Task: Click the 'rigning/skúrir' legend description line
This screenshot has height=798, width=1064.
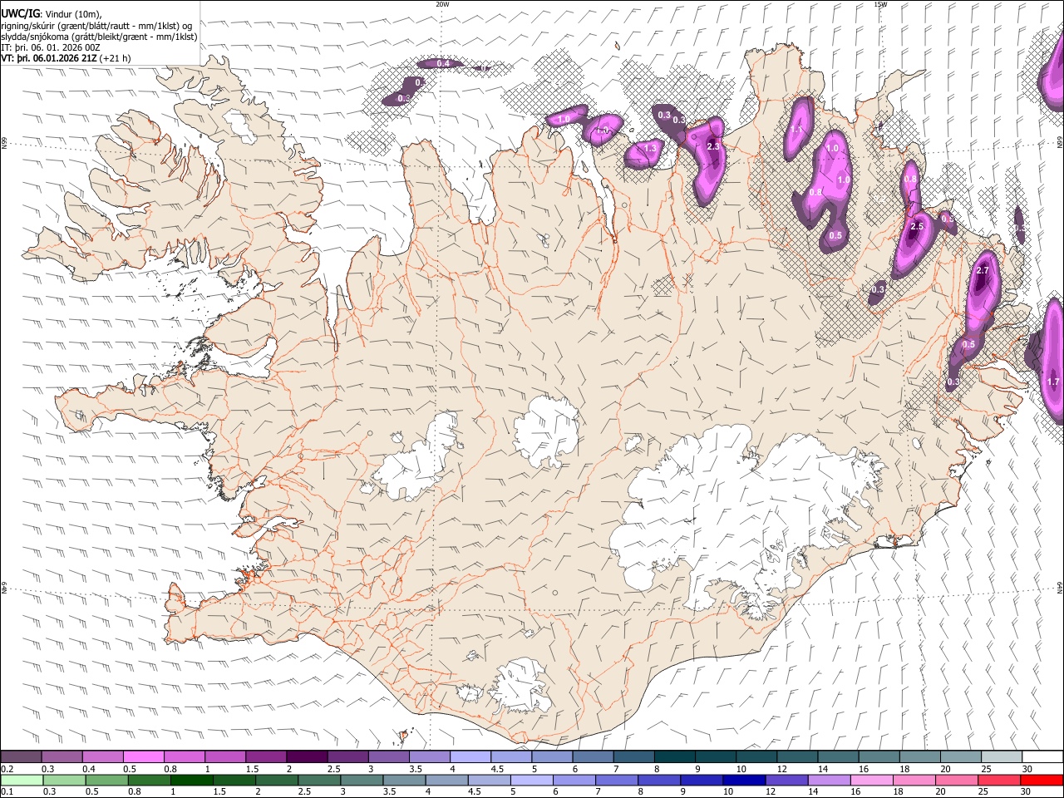Action: click(x=96, y=25)
